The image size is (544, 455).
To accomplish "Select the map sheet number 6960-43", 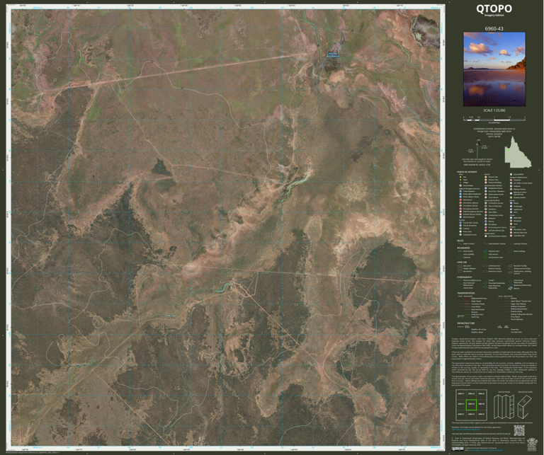I will tap(494, 28).
